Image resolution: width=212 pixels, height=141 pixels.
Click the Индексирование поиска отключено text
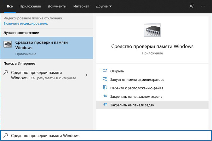(33, 18)
